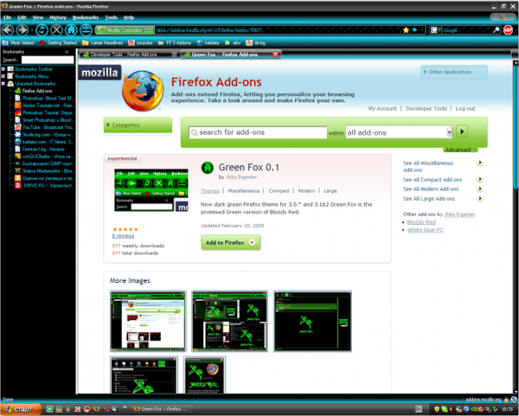Bookmark this page with the star icon
The height and width of the screenshot is (416, 519).
(x=407, y=30)
